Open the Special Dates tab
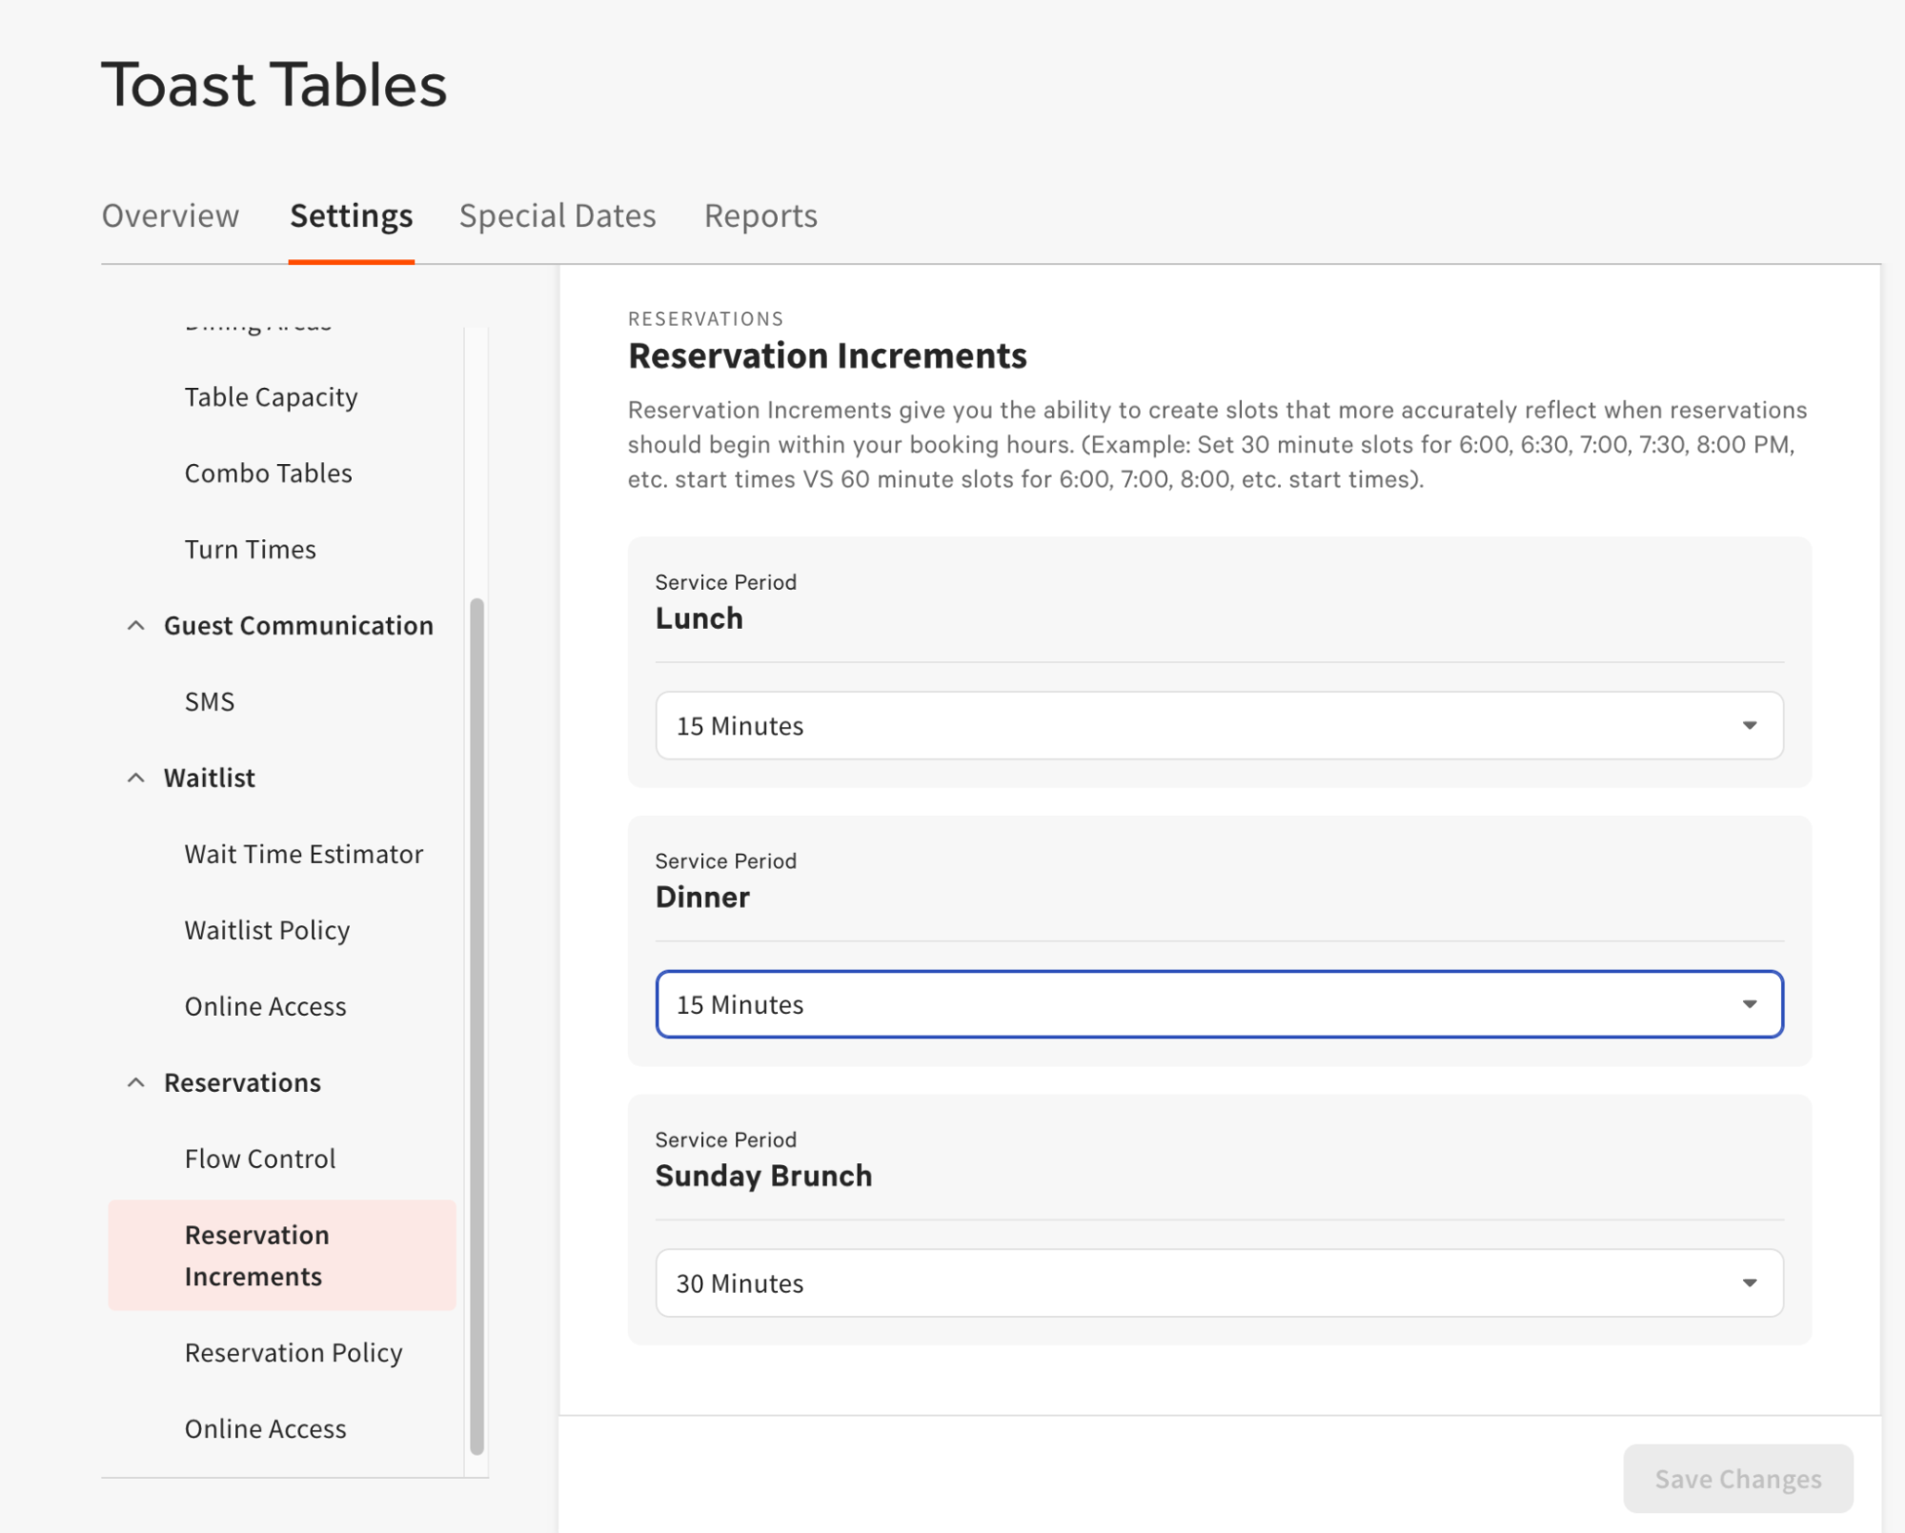 (x=557, y=215)
